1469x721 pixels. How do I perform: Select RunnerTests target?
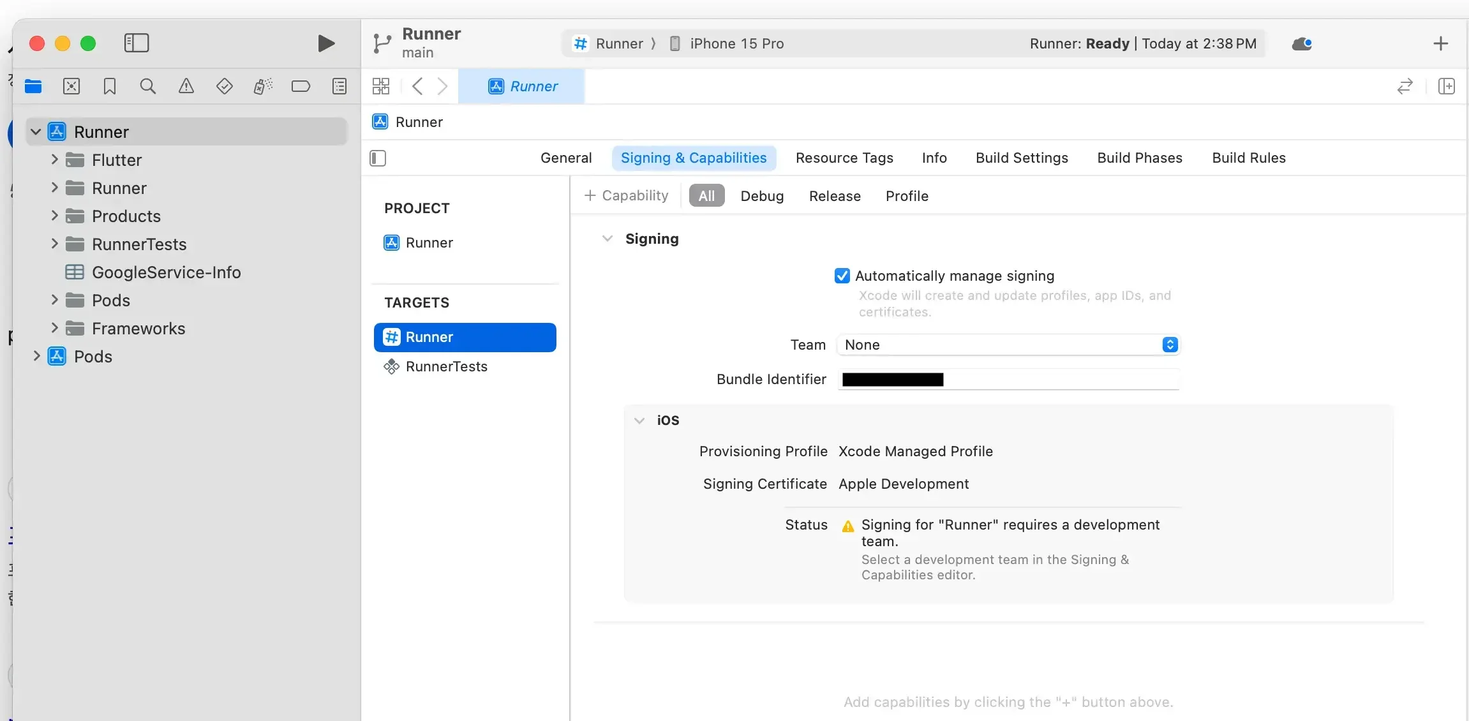pos(446,366)
